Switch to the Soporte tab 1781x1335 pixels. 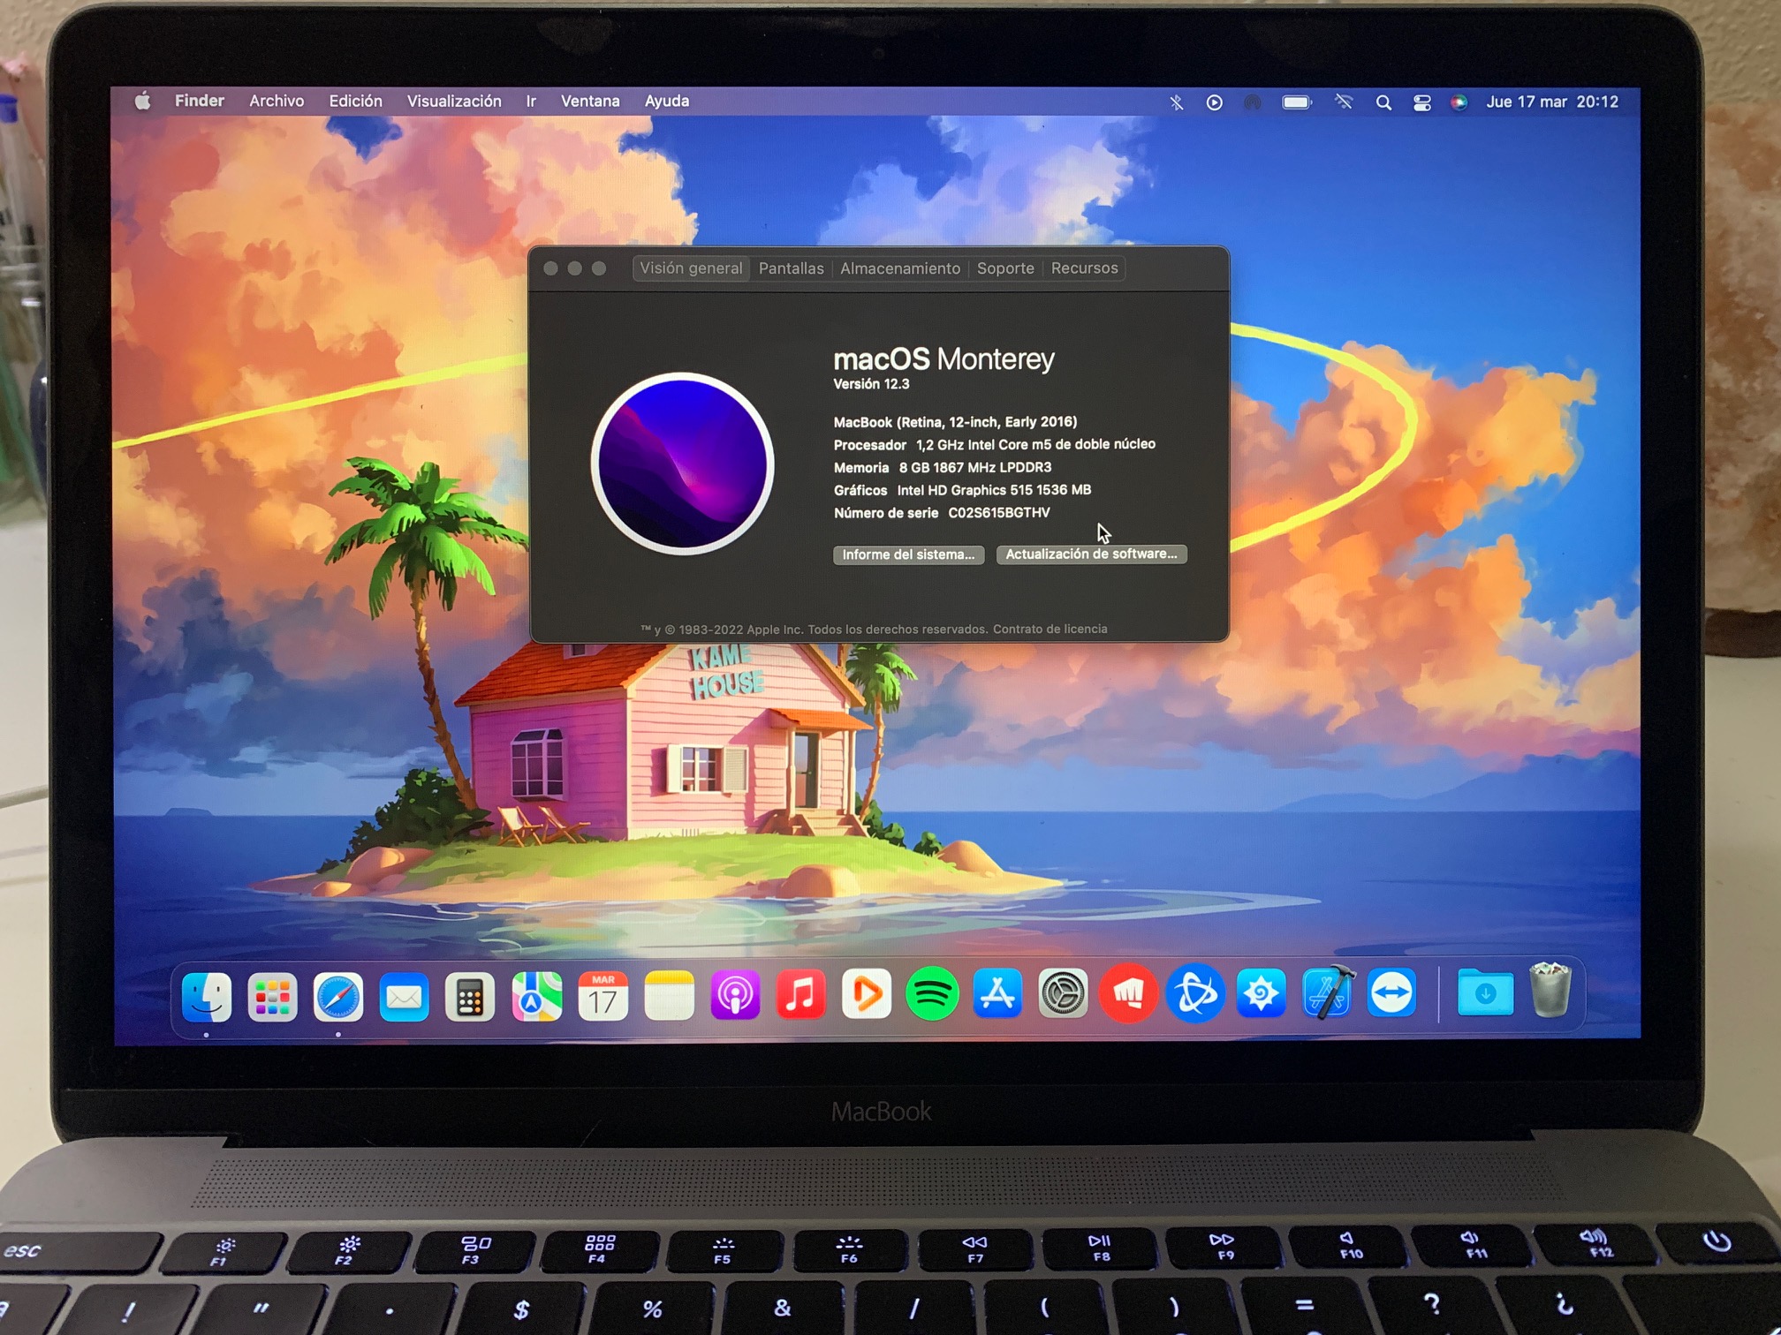pos(1005,268)
